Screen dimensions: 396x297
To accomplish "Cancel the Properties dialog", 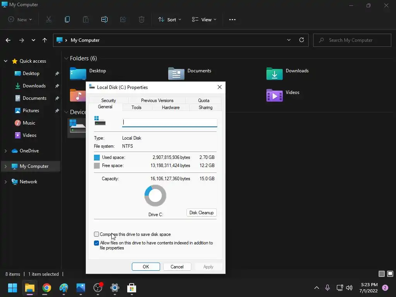I will pyautogui.click(x=177, y=267).
